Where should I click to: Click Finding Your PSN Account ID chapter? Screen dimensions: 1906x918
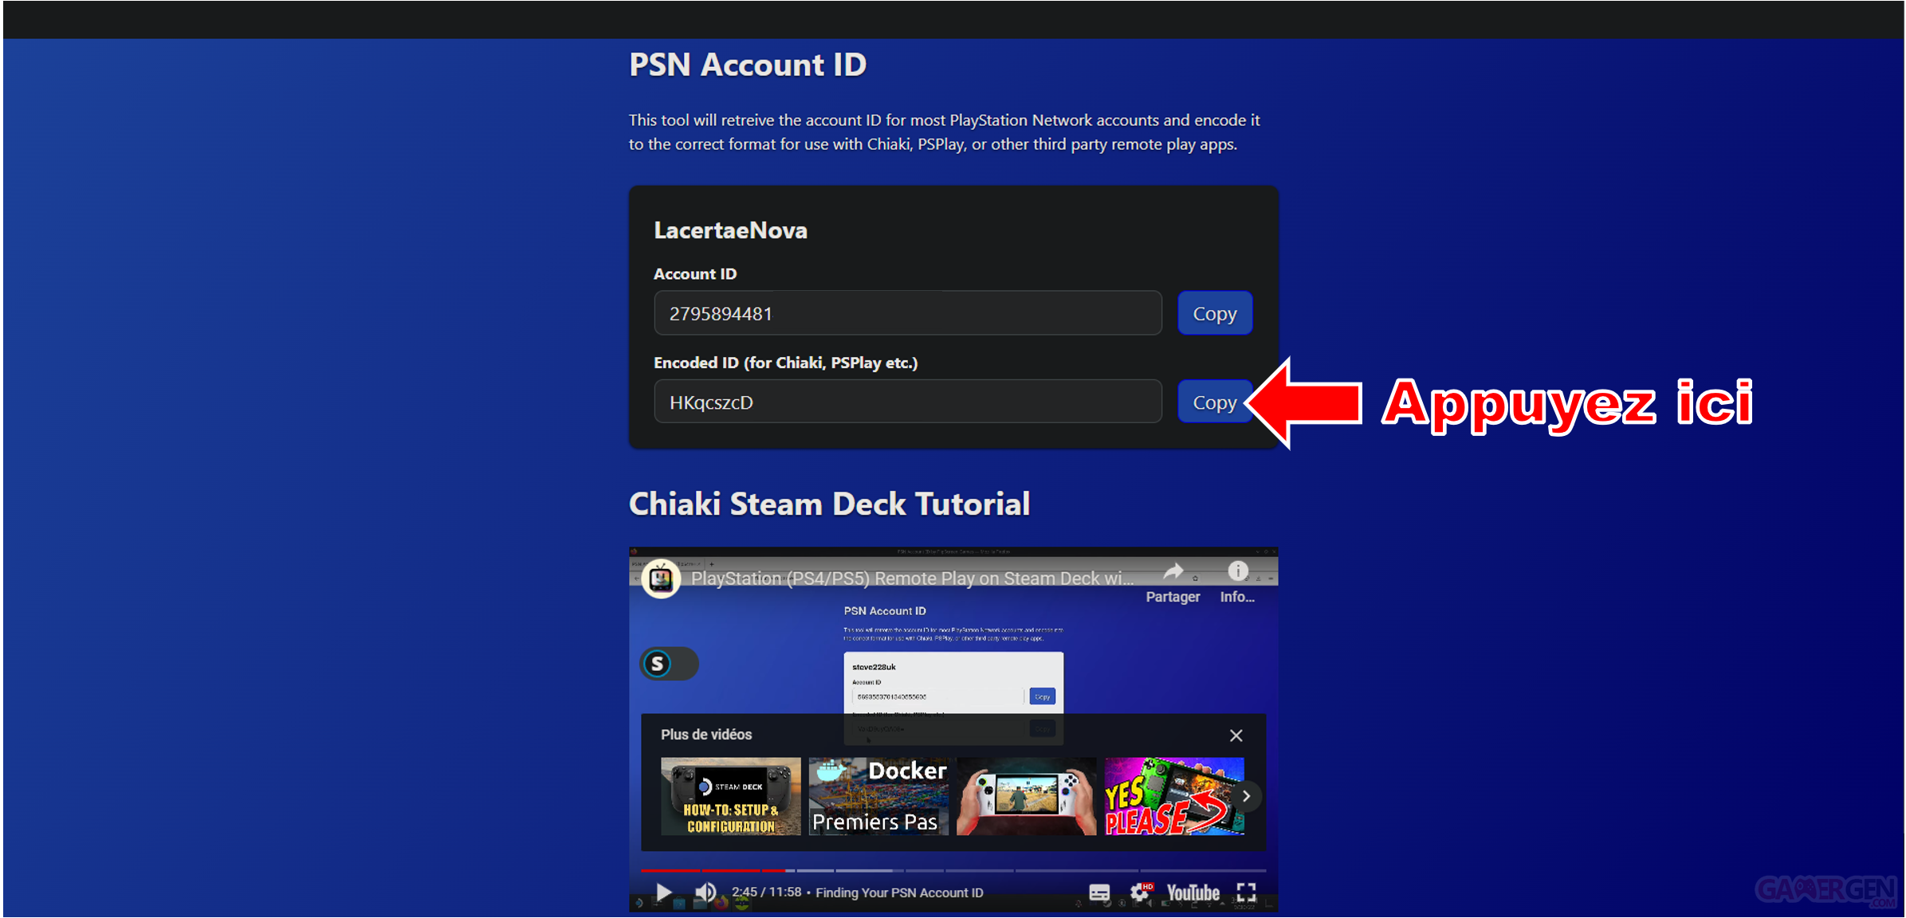(899, 892)
